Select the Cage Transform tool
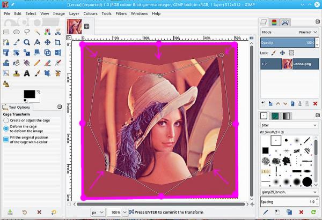The height and width of the screenshot is (220, 322). tap(47, 73)
